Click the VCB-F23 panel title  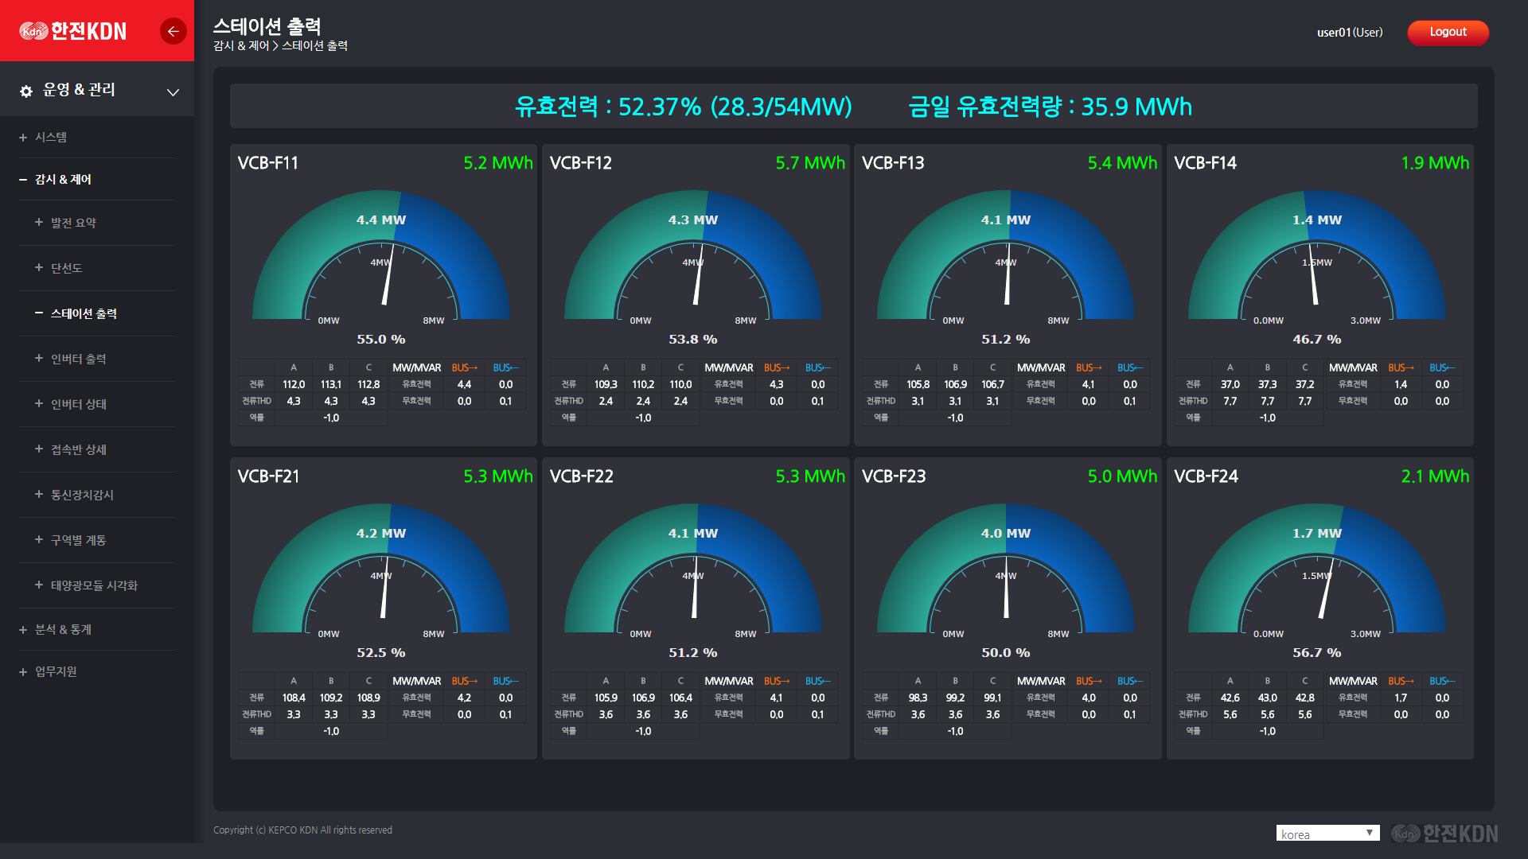pos(894,476)
